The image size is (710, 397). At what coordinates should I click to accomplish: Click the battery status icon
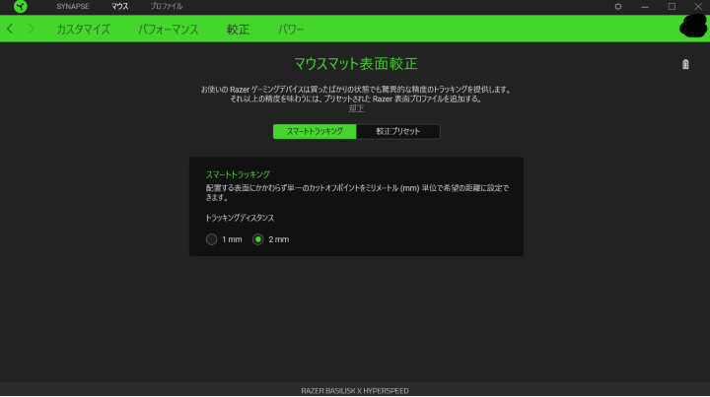click(685, 64)
